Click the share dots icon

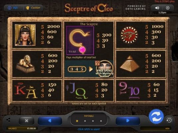tap(9, 120)
